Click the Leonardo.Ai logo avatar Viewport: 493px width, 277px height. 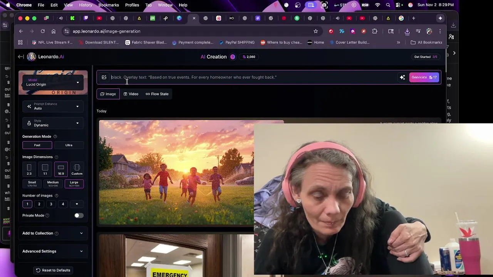click(x=32, y=57)
